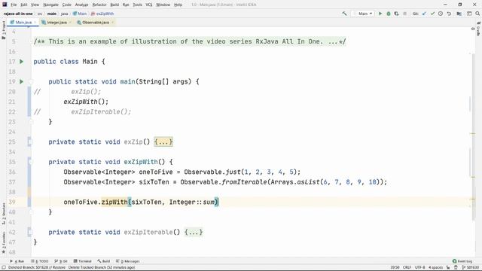The image size is (482, 271).
Task: Open the Window menu
Action: 163,5
